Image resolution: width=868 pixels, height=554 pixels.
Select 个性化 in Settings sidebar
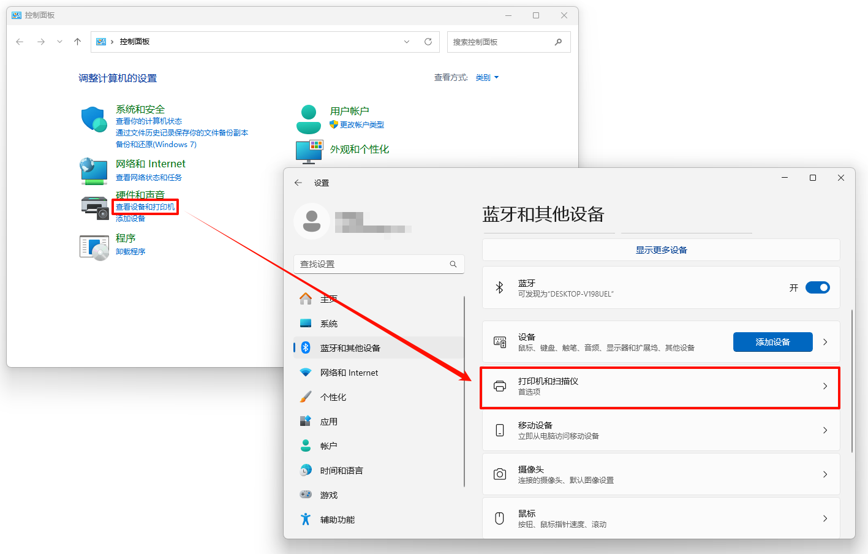point(333,397)
